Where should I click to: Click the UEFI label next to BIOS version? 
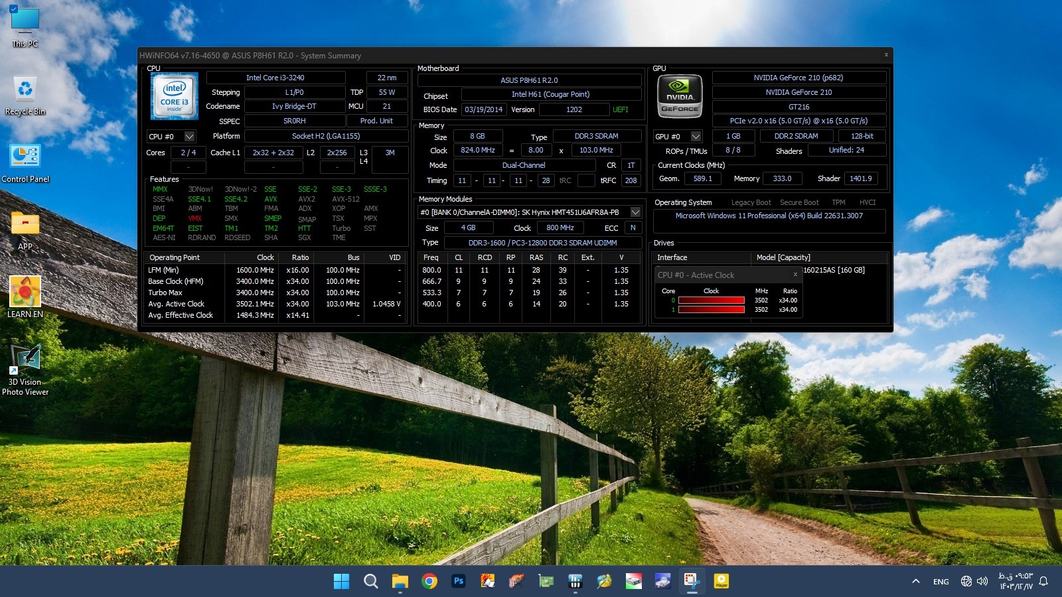tap(620, 110)
